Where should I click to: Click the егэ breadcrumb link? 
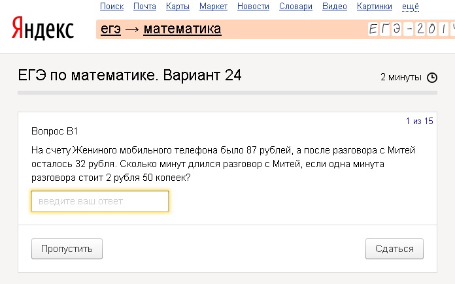click(x=110, y=29)
